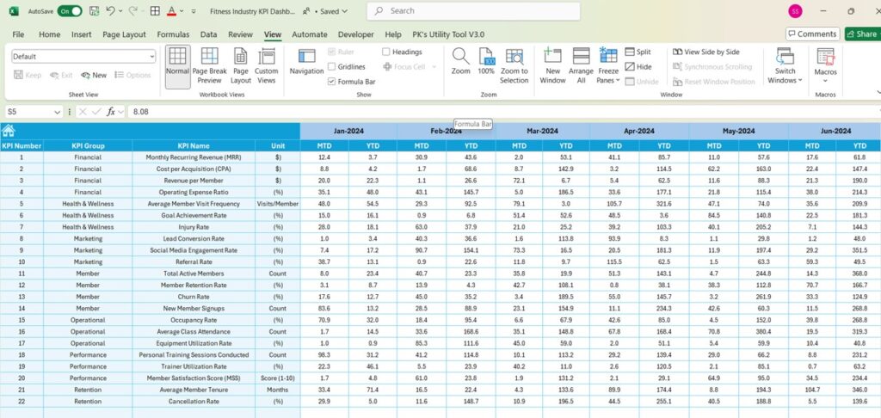This screenshot has height=418, width=881.
Task: Click the Score (1-10) unit cell
Action: (278, 378)
